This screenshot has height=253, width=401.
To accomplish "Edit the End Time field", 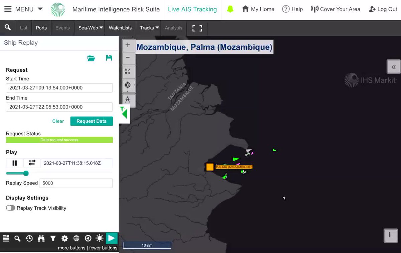I will 59,107.
